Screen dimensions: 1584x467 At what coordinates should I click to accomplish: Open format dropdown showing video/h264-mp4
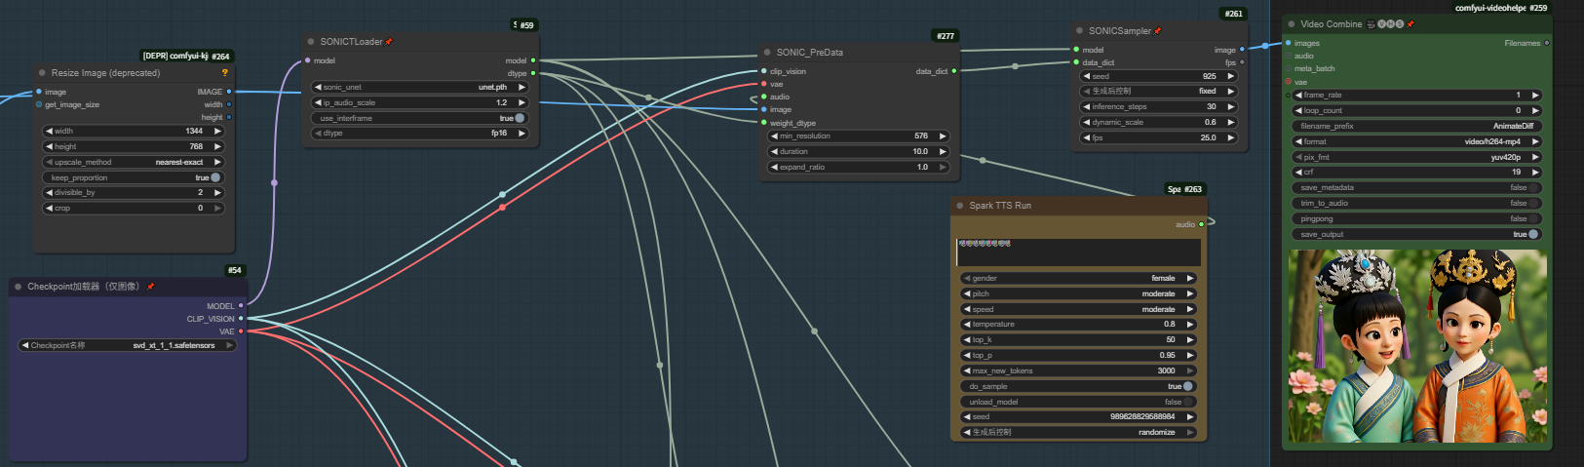[x=1417, y=141]
